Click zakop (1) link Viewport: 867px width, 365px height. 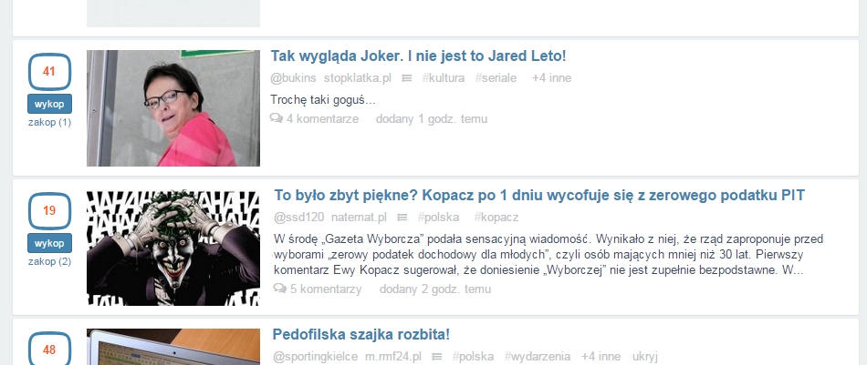coord(49,122)
